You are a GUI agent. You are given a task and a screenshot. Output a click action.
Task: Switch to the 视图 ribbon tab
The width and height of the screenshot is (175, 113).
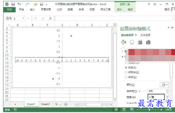[92, 9]
